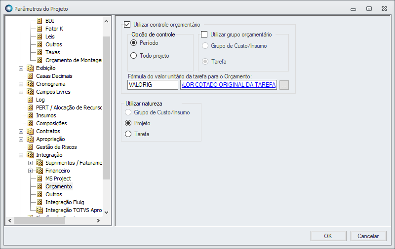Expand the Cronograma tree node
The image size is (395, 249).
[x=21, y=84]
